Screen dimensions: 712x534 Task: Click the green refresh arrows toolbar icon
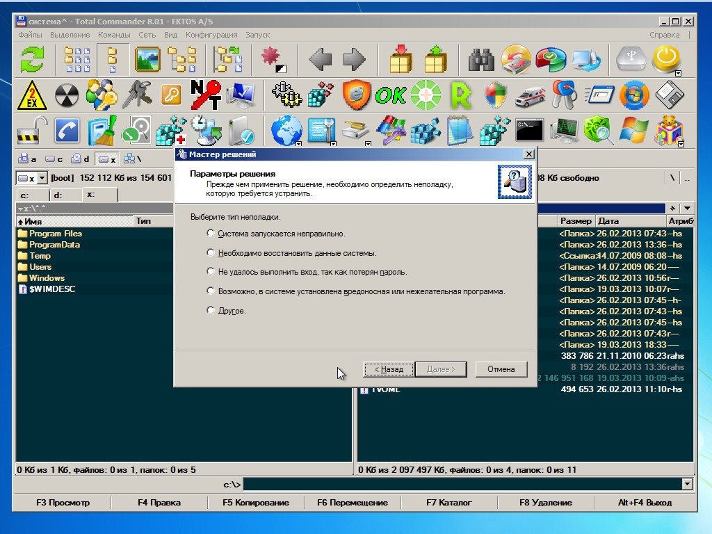pyautogui.click(x=32, y=60)
